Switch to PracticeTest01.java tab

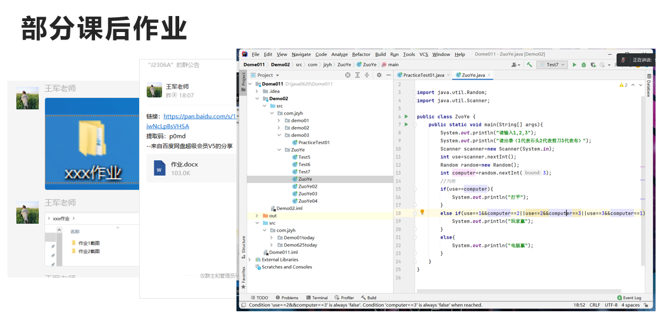423,75
